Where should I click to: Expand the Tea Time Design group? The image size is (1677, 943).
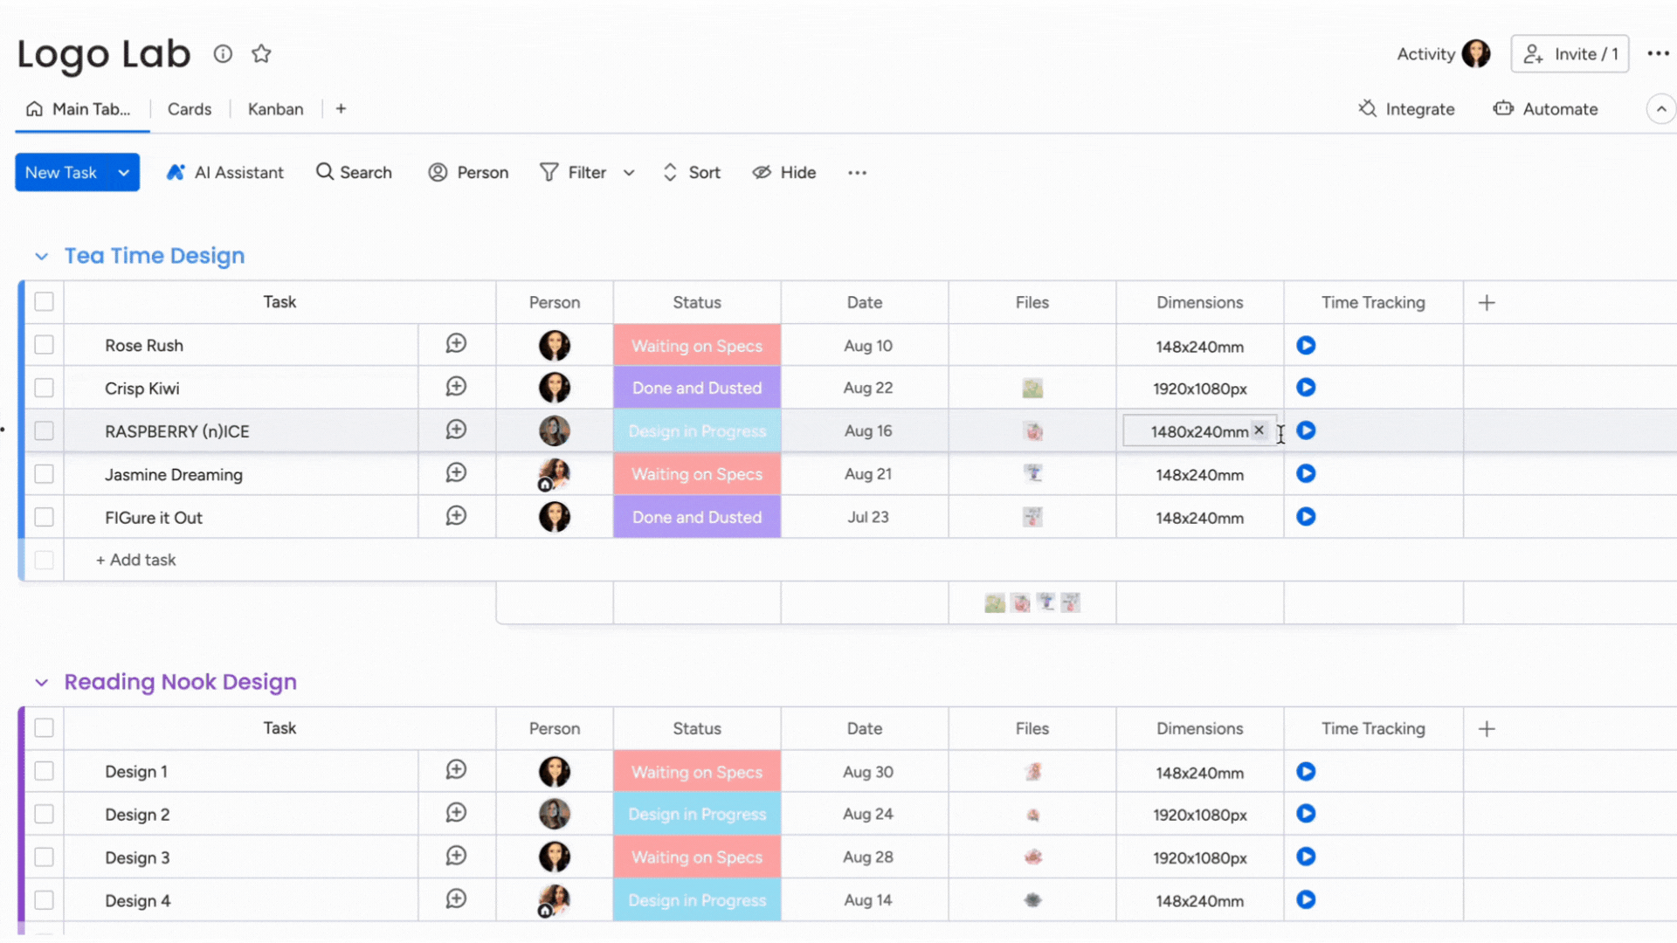click(x=41, y=254)
